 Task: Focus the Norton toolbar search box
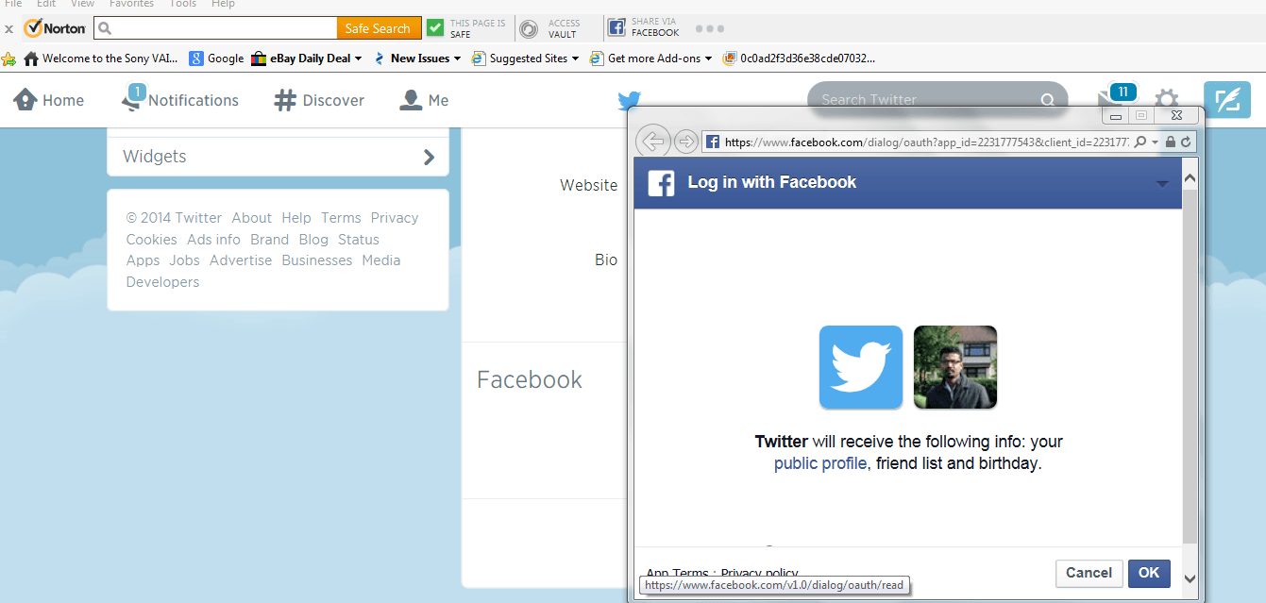215,28
